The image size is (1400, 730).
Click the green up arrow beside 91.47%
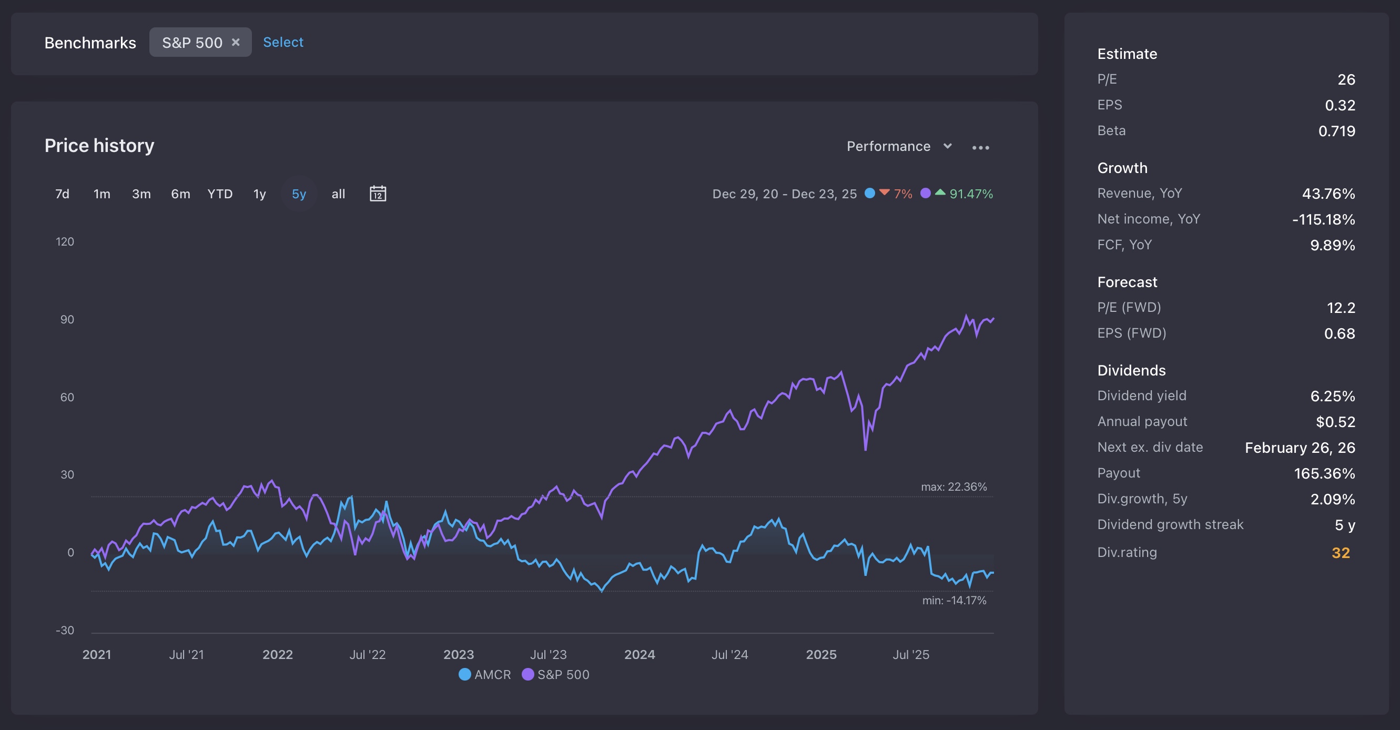940,192
